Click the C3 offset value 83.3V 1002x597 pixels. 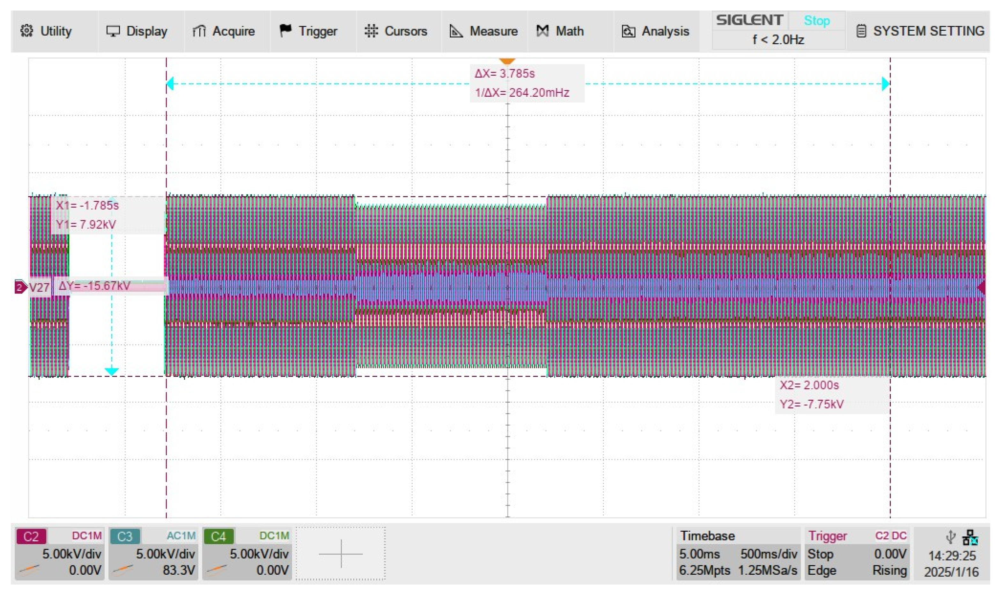coord(179,570)
